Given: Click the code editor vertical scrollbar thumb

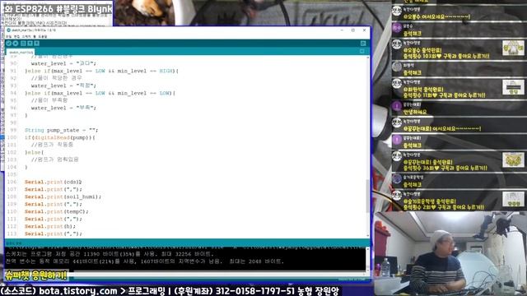Looking at the screenshot, I should tap(367, 196).
